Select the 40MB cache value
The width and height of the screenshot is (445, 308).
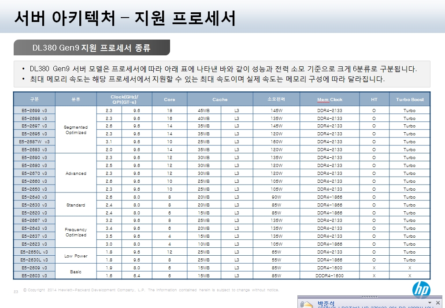point(204,118)
